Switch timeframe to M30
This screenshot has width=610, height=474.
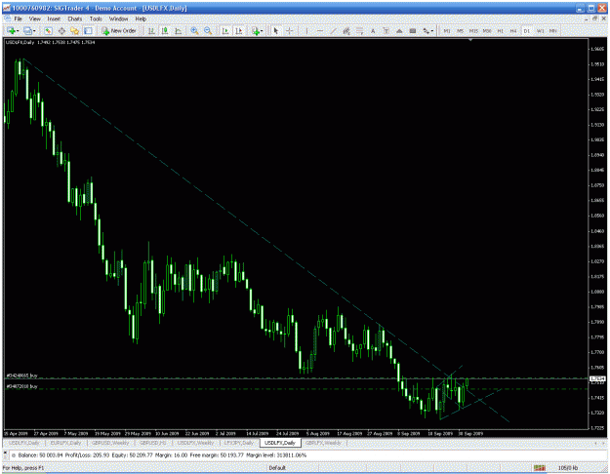[487, 30]
